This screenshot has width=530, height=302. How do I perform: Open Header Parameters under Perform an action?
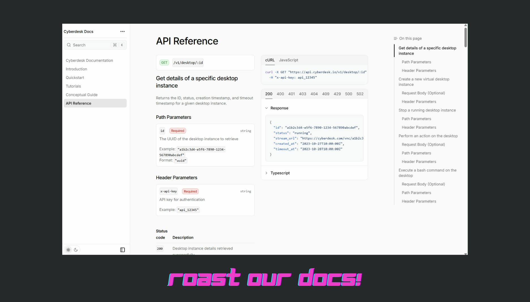(x=419, y=162)
